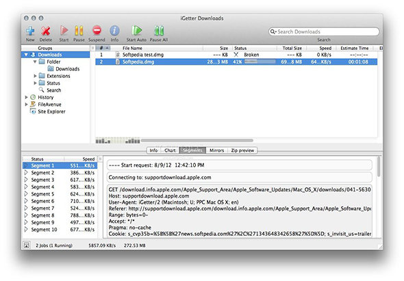This screenshot has width=404, height=281.
Task: Click the Search magnifier icon in Groups
Action: coord(42,90)
